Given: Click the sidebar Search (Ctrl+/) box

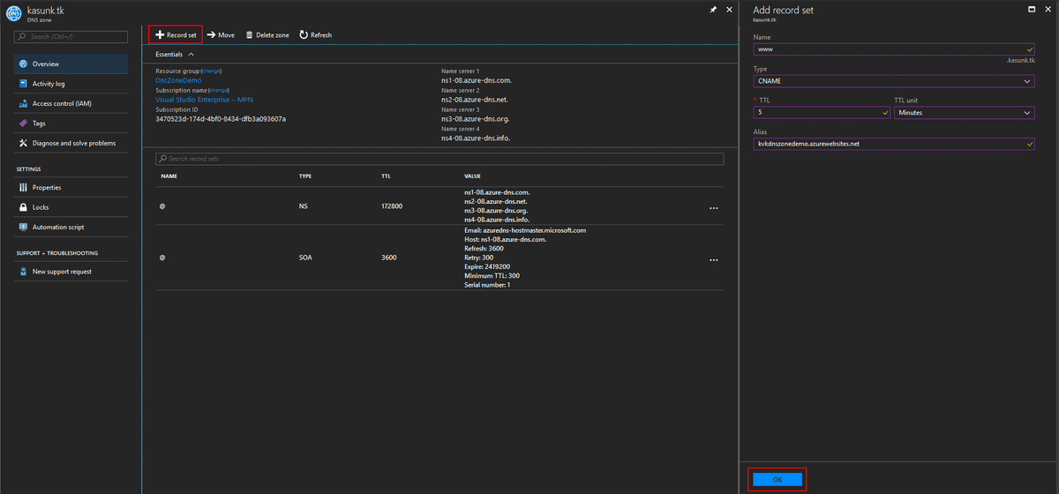Looking at the screenshot, I should (x=71, y=37).
